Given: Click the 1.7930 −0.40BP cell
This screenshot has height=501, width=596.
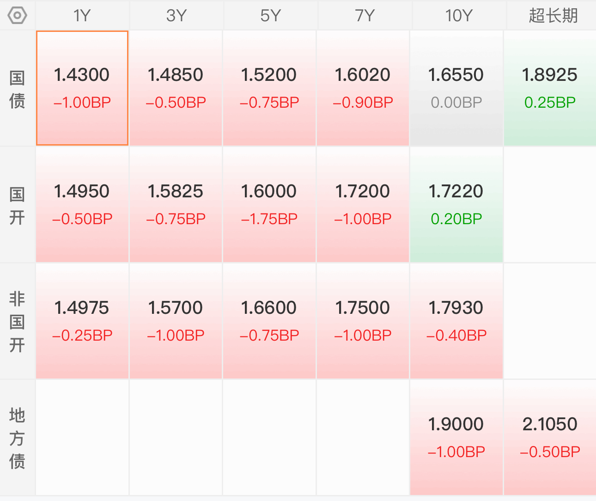Looking at the screenshot, I should pos(456,321).
